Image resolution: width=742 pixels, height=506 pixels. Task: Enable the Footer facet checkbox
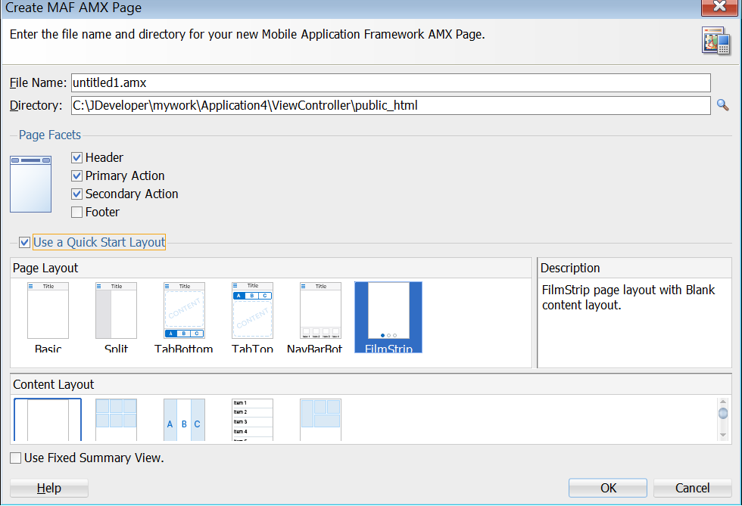click(76, 213)
